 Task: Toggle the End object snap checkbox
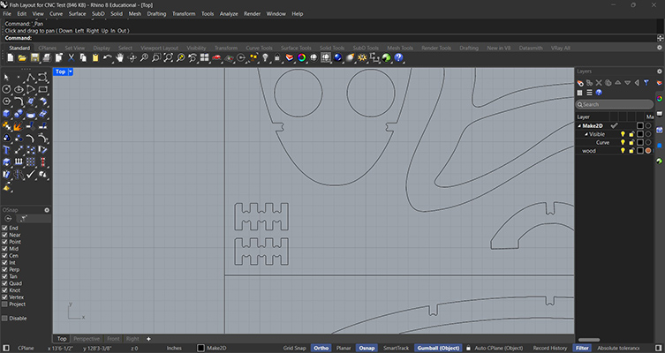click(5, 228)
